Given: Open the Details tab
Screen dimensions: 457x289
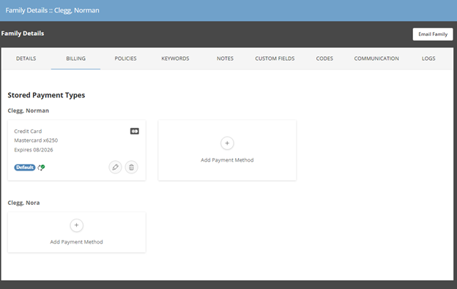Looking at the screenshot, I should (26, 59).
